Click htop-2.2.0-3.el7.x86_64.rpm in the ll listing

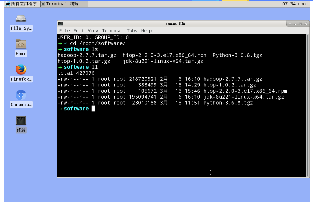[x=245, y=91]
